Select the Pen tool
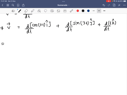This screenshot has height=95, width=127. coord(20,11)
